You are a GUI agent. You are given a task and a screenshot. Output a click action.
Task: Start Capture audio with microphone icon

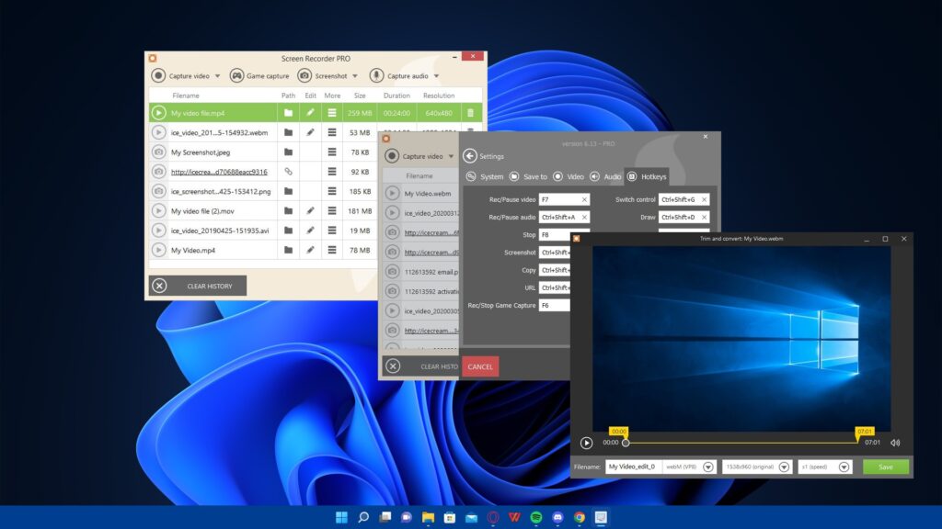(399, 75)
